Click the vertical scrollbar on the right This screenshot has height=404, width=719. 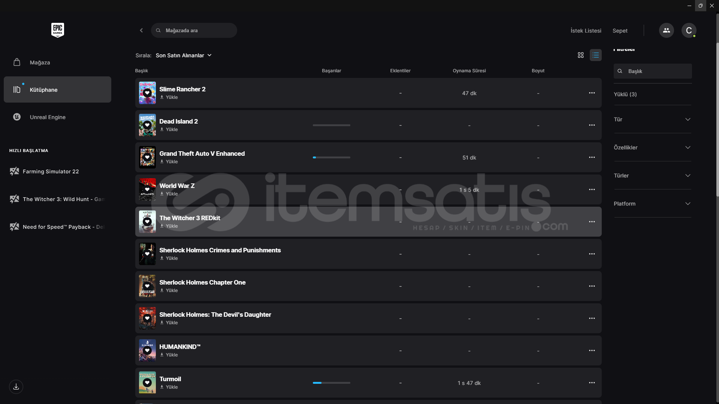pos(717,120)
